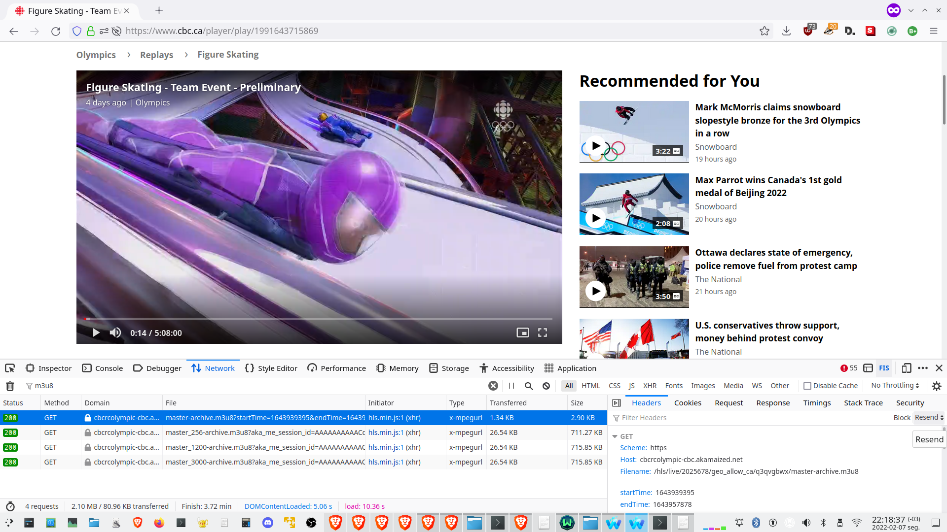Screen dimensions: 947x532
Task: Toggle responsive design mode
Action: (x=907, y=368)
